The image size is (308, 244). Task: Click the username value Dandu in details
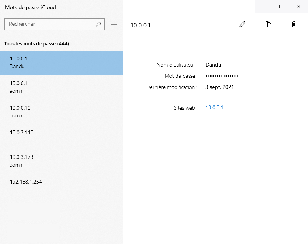tap(213, 65)
